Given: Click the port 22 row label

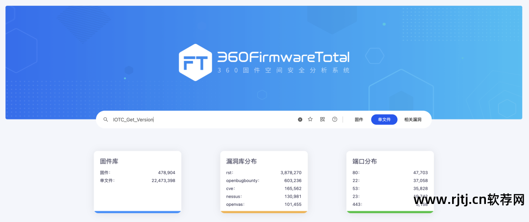Looking at the screenshot, I should (x=356, y=181).
